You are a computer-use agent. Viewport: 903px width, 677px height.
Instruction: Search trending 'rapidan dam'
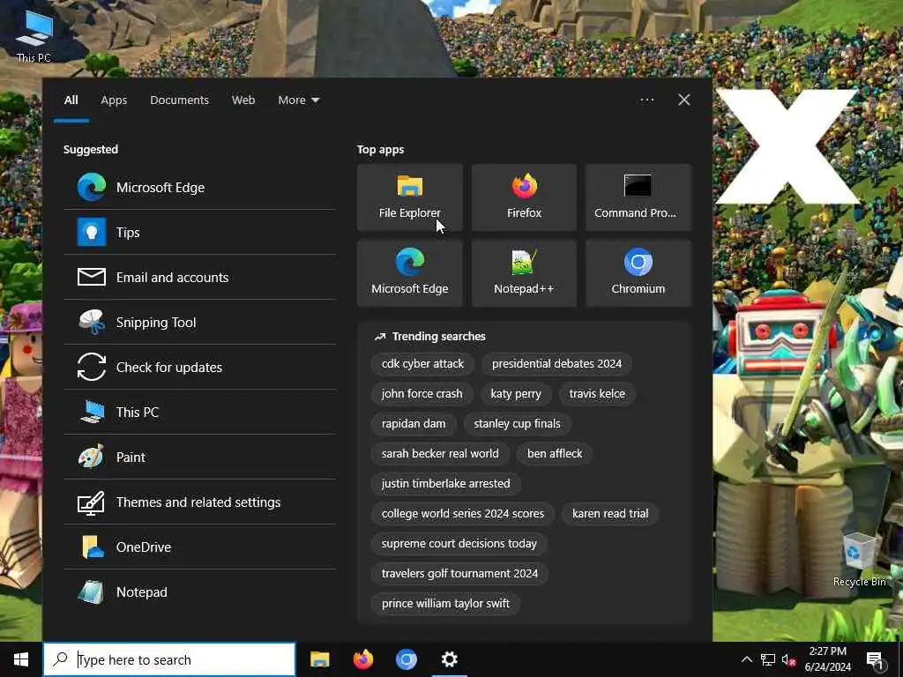pyautogui.click(x=414, y=423)
